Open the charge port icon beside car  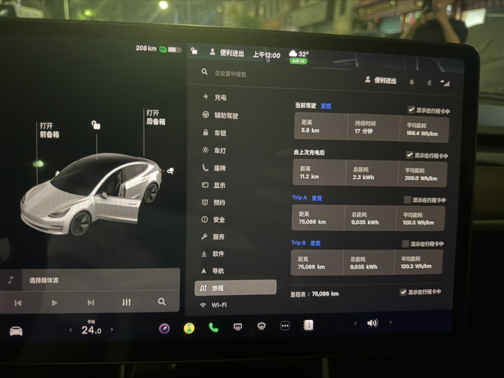click(x=170, y=170)
